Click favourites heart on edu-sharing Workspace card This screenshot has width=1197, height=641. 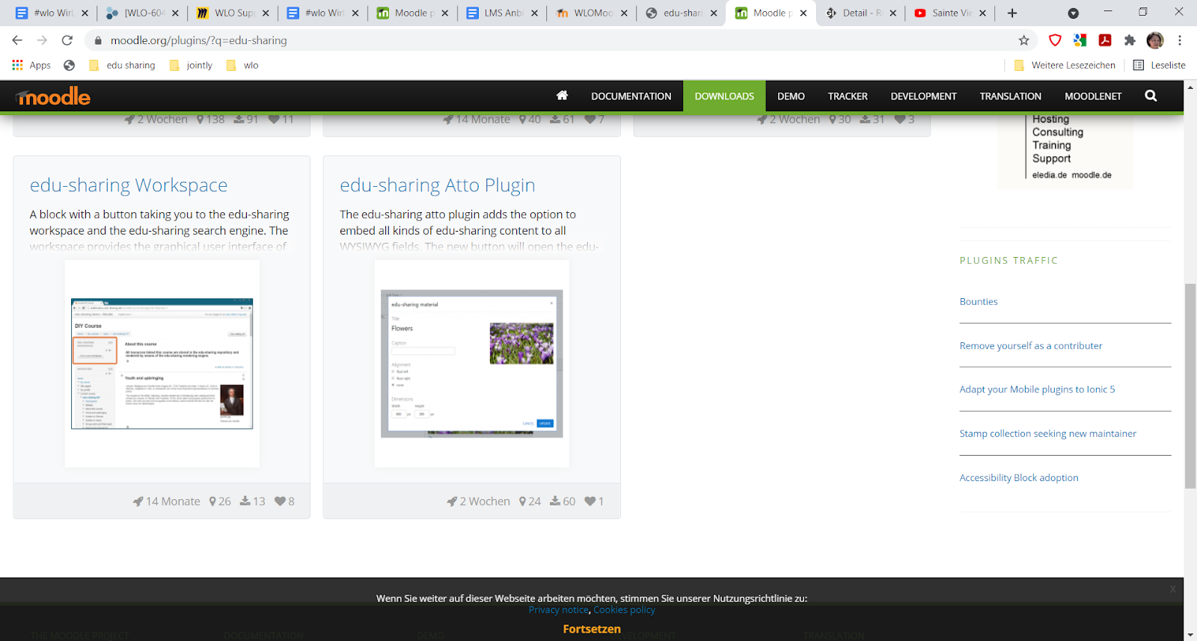281,501
